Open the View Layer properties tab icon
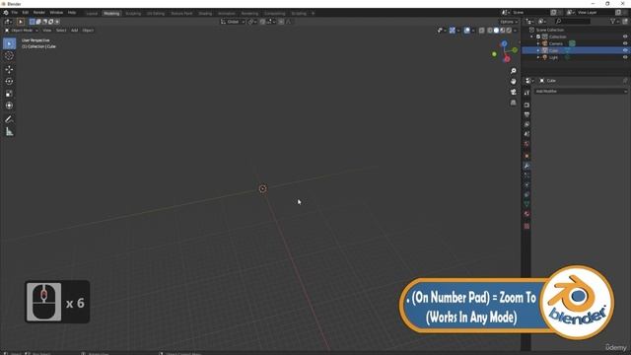Image resolution: width=631 pixels, height=355 pixels. point(526,124)
